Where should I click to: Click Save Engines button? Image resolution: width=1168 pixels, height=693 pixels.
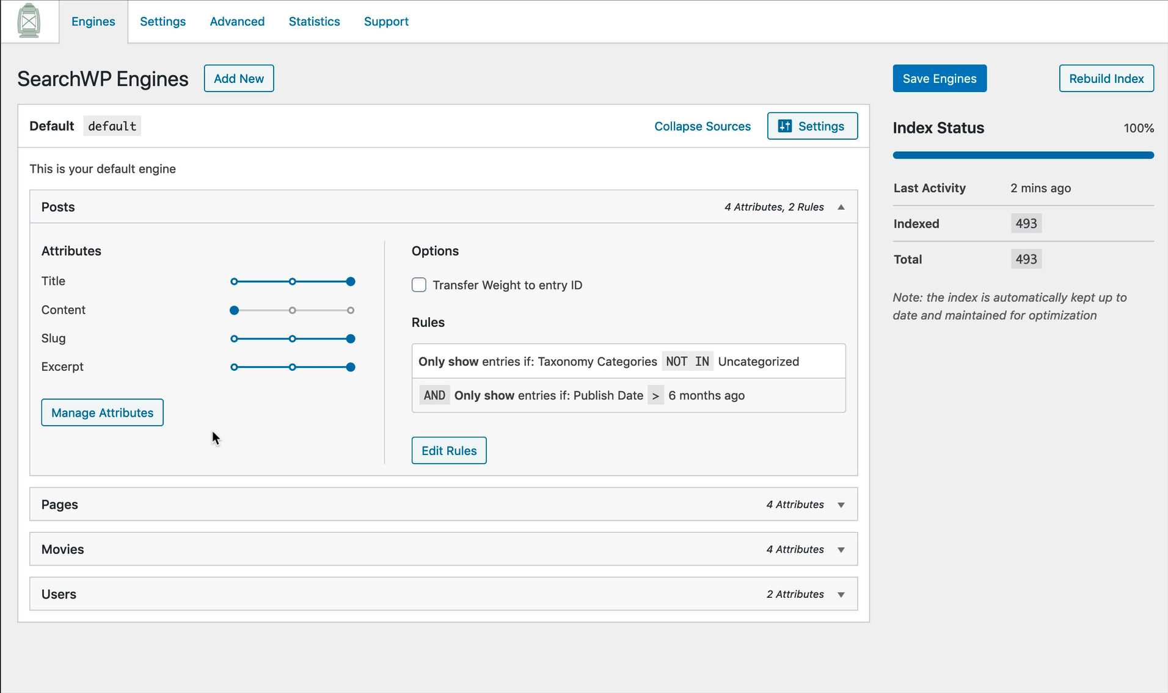940,79
